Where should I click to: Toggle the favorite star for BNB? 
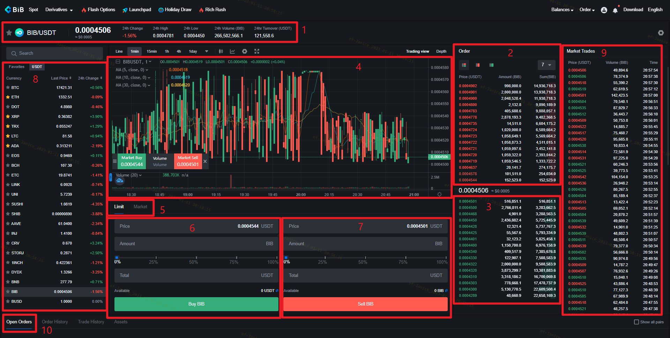point(8,282)
